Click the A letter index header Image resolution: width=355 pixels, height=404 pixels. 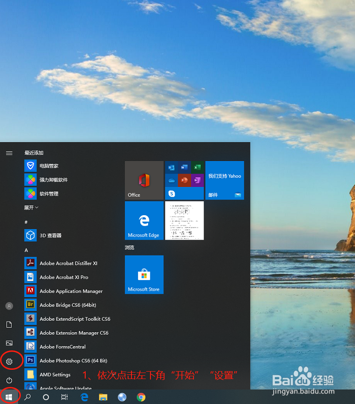point(26,250)
